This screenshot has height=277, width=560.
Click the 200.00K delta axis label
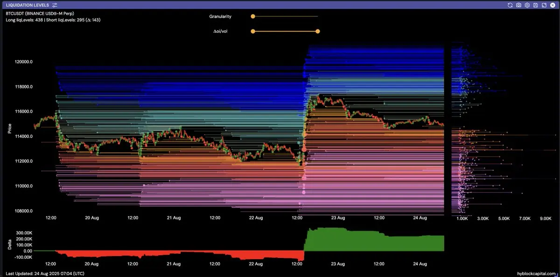click(24, 238)
